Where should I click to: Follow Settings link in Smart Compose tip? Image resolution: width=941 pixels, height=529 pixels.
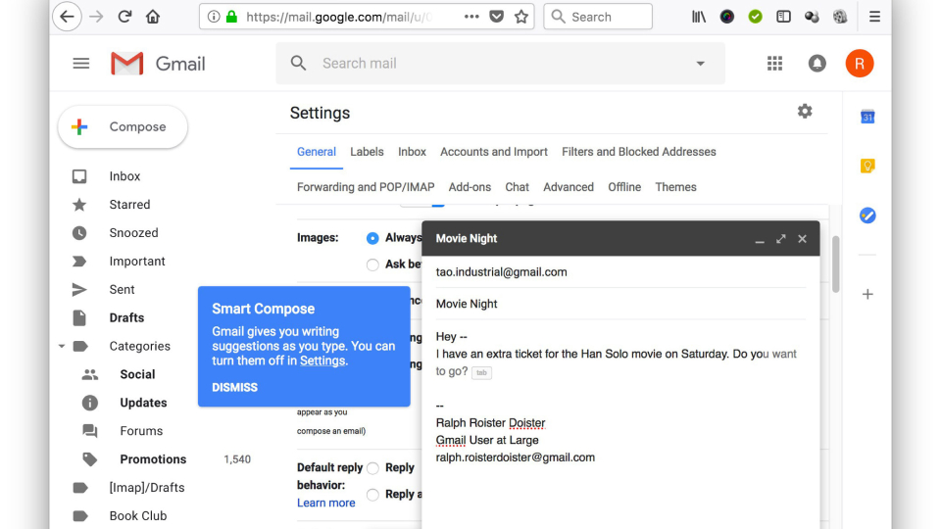click(322, 361)
